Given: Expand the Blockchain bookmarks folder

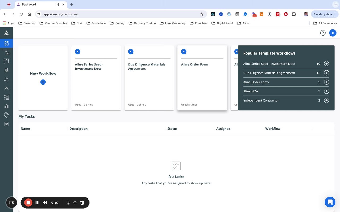Looking at the screenshot, I should point(96,23).
